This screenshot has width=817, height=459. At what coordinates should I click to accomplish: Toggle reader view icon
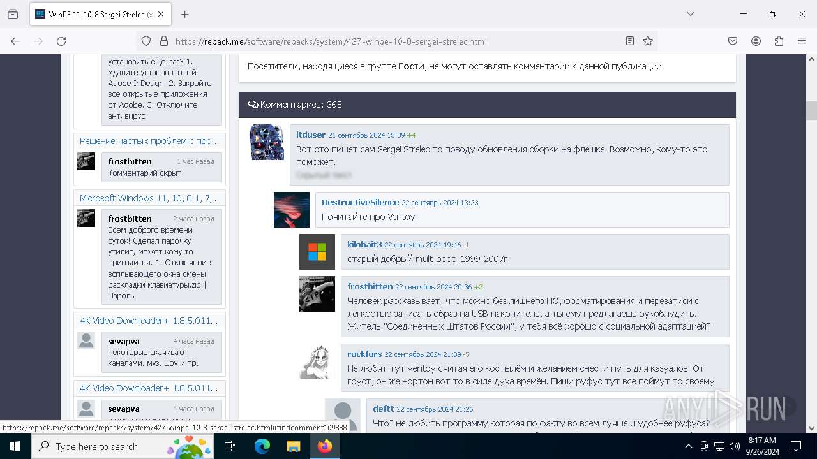pos(630,41)
